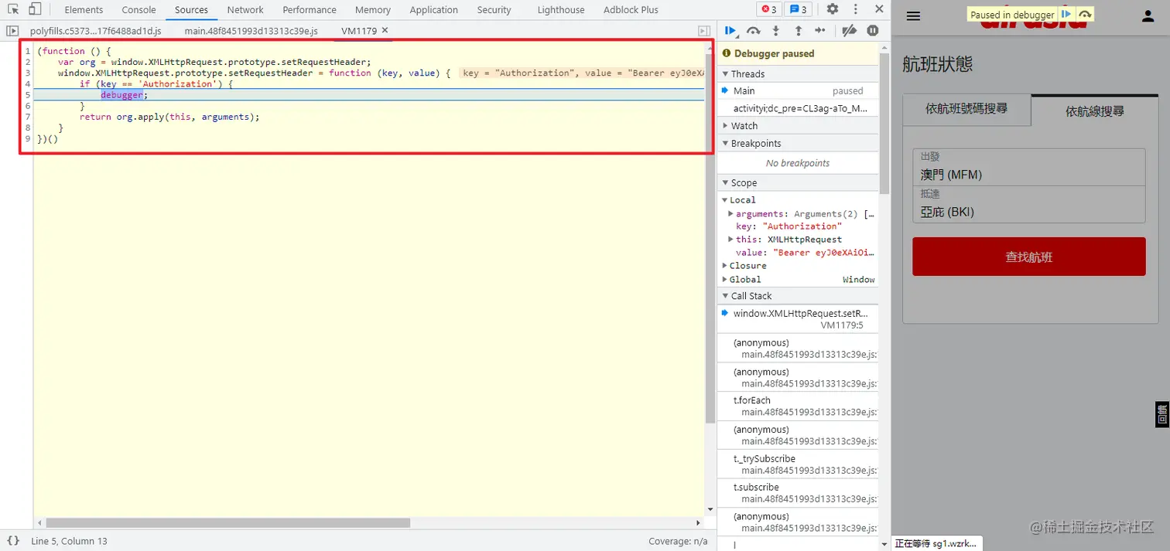Click the Step icon in debugger toolbar
The height and width of the screenshot is (551, 1170).
pos(820,30)
